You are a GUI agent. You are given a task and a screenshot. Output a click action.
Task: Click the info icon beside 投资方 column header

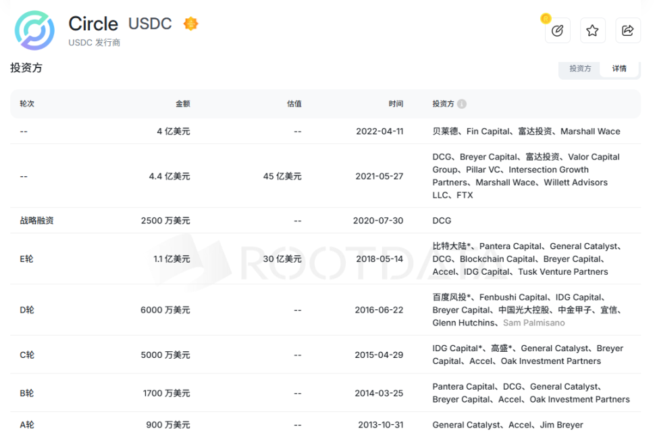pyautogui.click(x=462, y=104)
